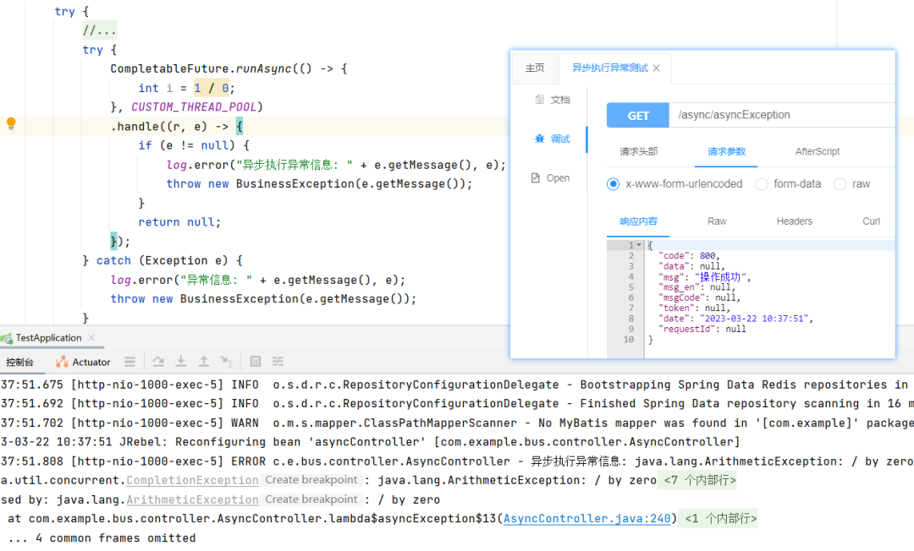Image resolution: width=914 pixels, height=551 pixels.
Task: Click the step over icon in console toolbar
Action: pyautogui.click(x=158, y=362)
